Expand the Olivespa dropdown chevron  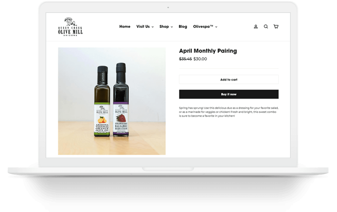tap(216, 27)
